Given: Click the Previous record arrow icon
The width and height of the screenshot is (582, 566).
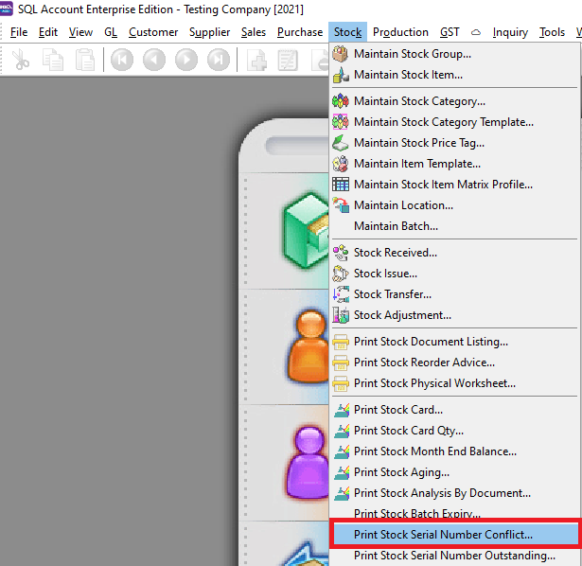Looking at the screenshot, I should point(154,61).
